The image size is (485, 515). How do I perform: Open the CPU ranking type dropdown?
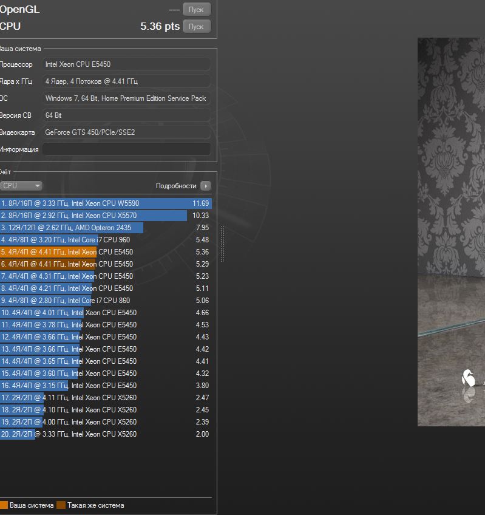pos(21,186)
